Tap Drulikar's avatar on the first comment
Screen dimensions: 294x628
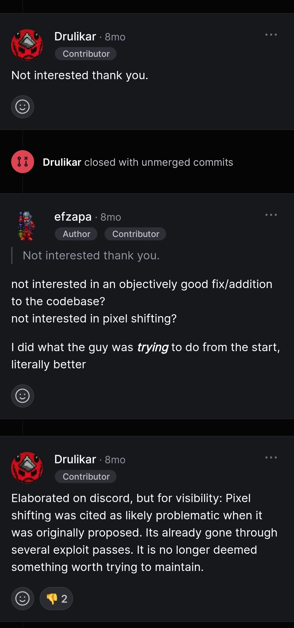[27, 45]
